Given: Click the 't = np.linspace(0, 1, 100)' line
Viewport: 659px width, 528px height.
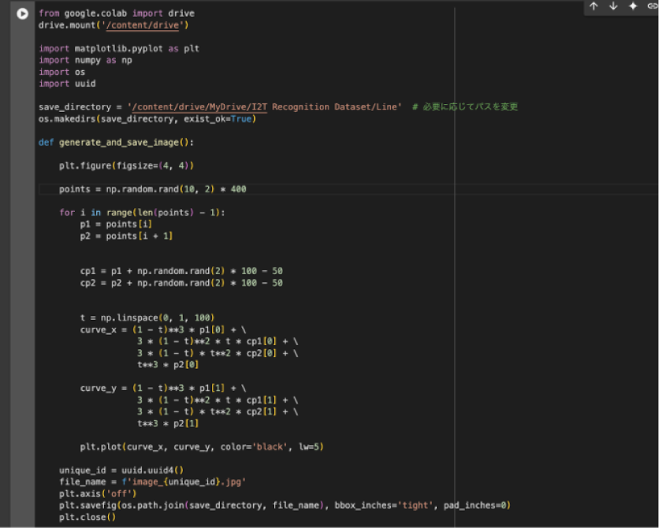Looking at the screenshot, I should tap(147, 318).
